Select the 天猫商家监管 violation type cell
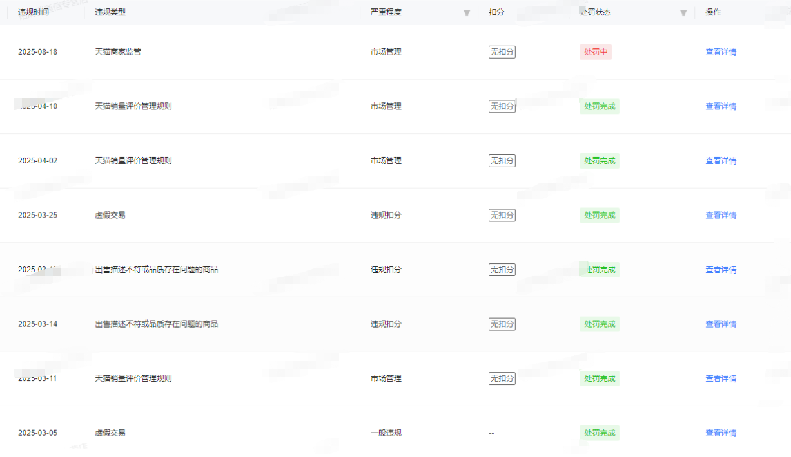 118,52
